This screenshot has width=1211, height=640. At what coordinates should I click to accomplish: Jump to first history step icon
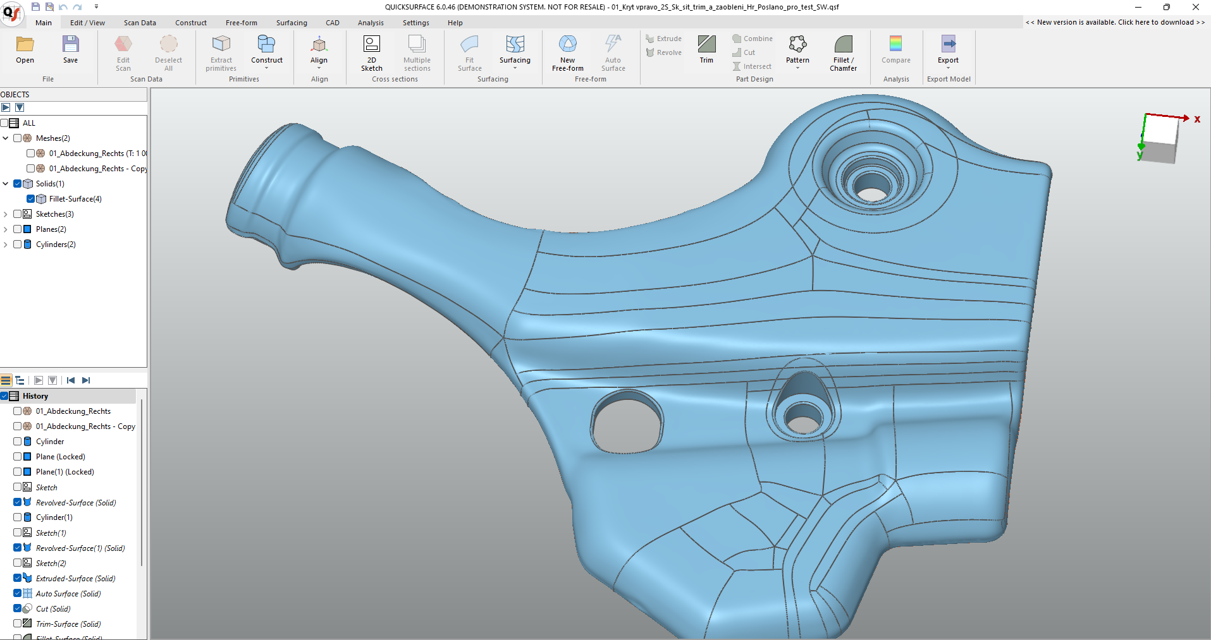coord(71,380)
